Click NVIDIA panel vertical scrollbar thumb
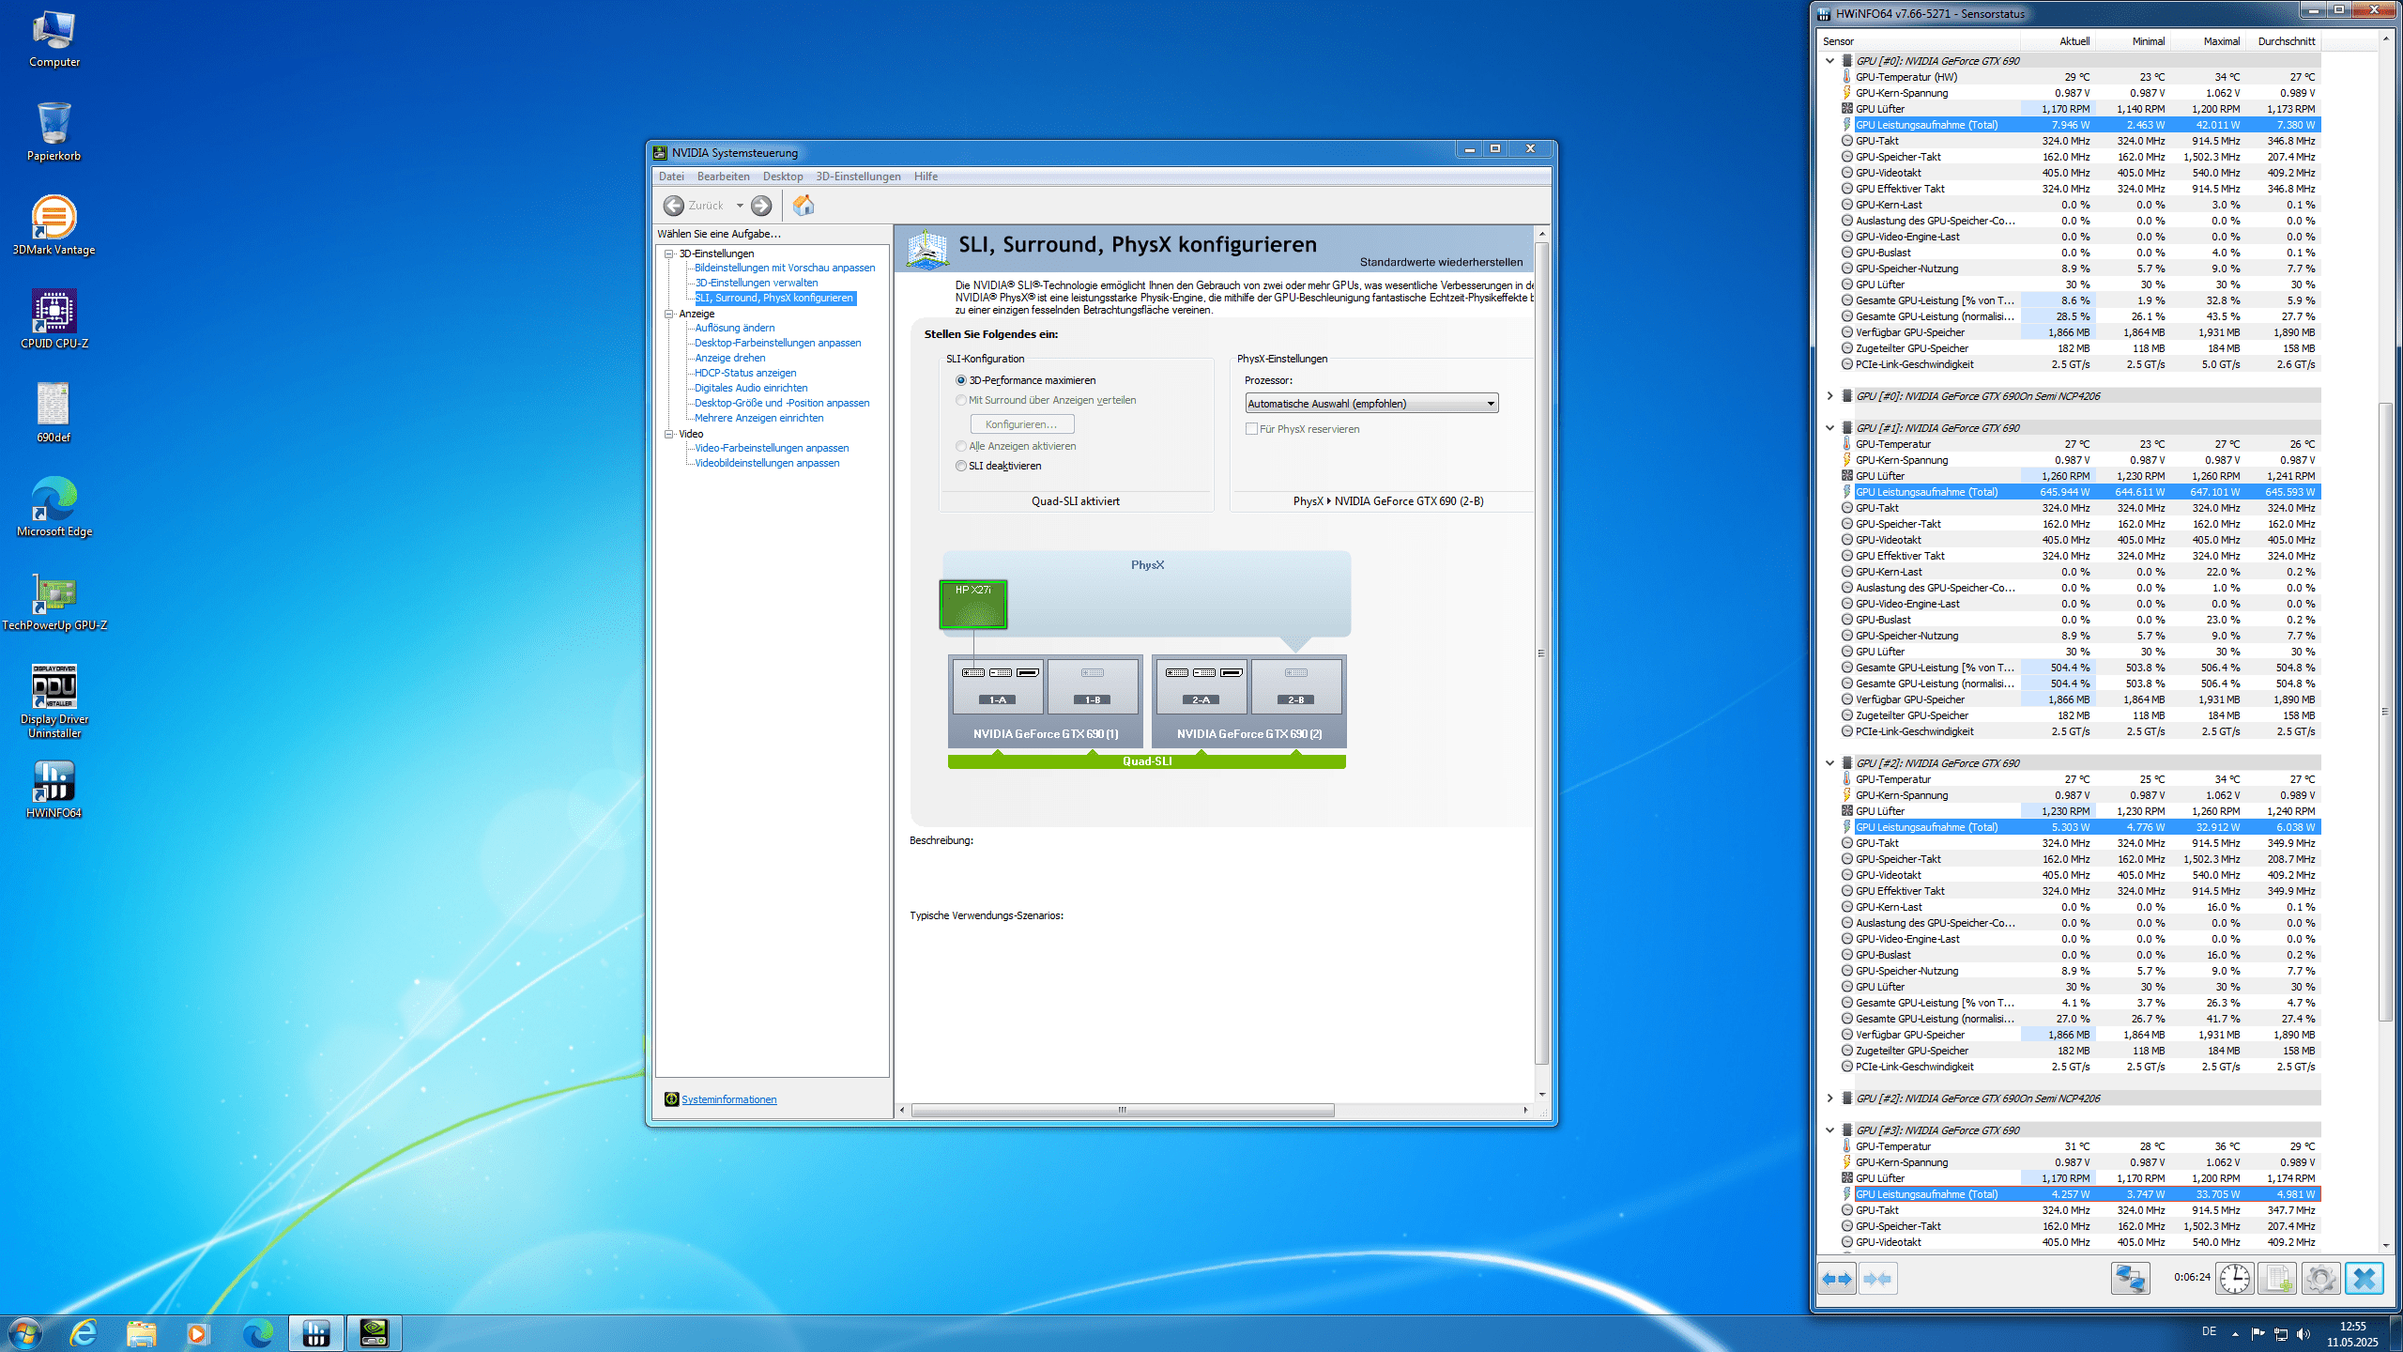This screenshot has height=1352, width=2403. pyautogui.click(x=1541, y=653)
